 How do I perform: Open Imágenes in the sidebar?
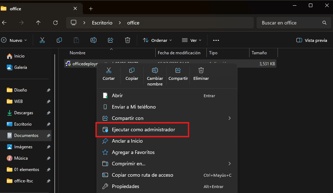23,147
